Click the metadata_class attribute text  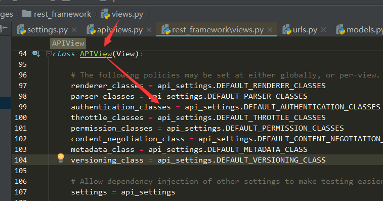pyautogui.click(x=103, y=149)
